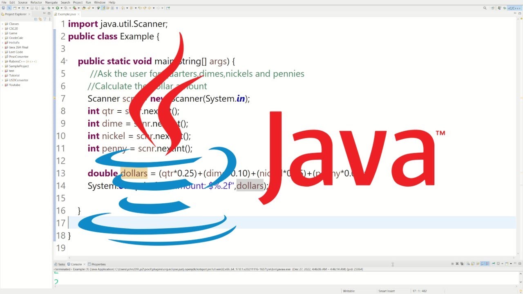The image size is (523, 294).
Task: Toggle console Scroll Lock icon
Action: pyautogui.click(x=473, y=263)
